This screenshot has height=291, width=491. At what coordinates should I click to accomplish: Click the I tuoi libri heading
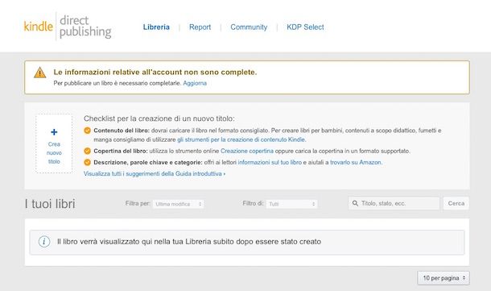[x=50, y=204]
